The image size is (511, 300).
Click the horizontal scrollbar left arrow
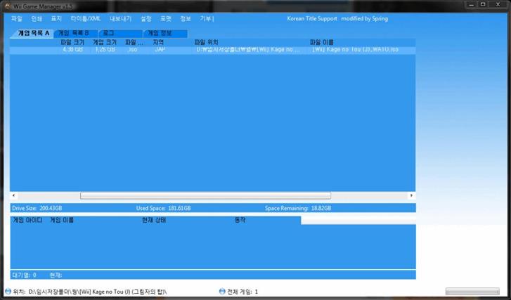13,195
